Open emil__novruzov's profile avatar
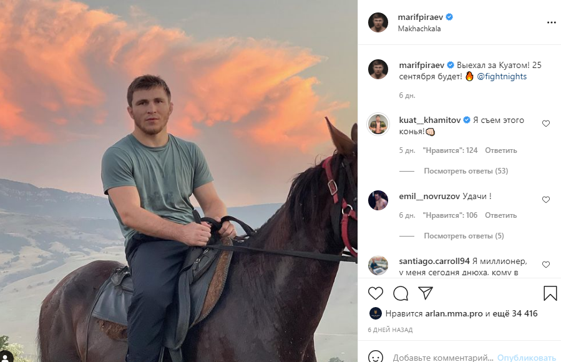Screen dimensions: 561x362 pos(378,200)
